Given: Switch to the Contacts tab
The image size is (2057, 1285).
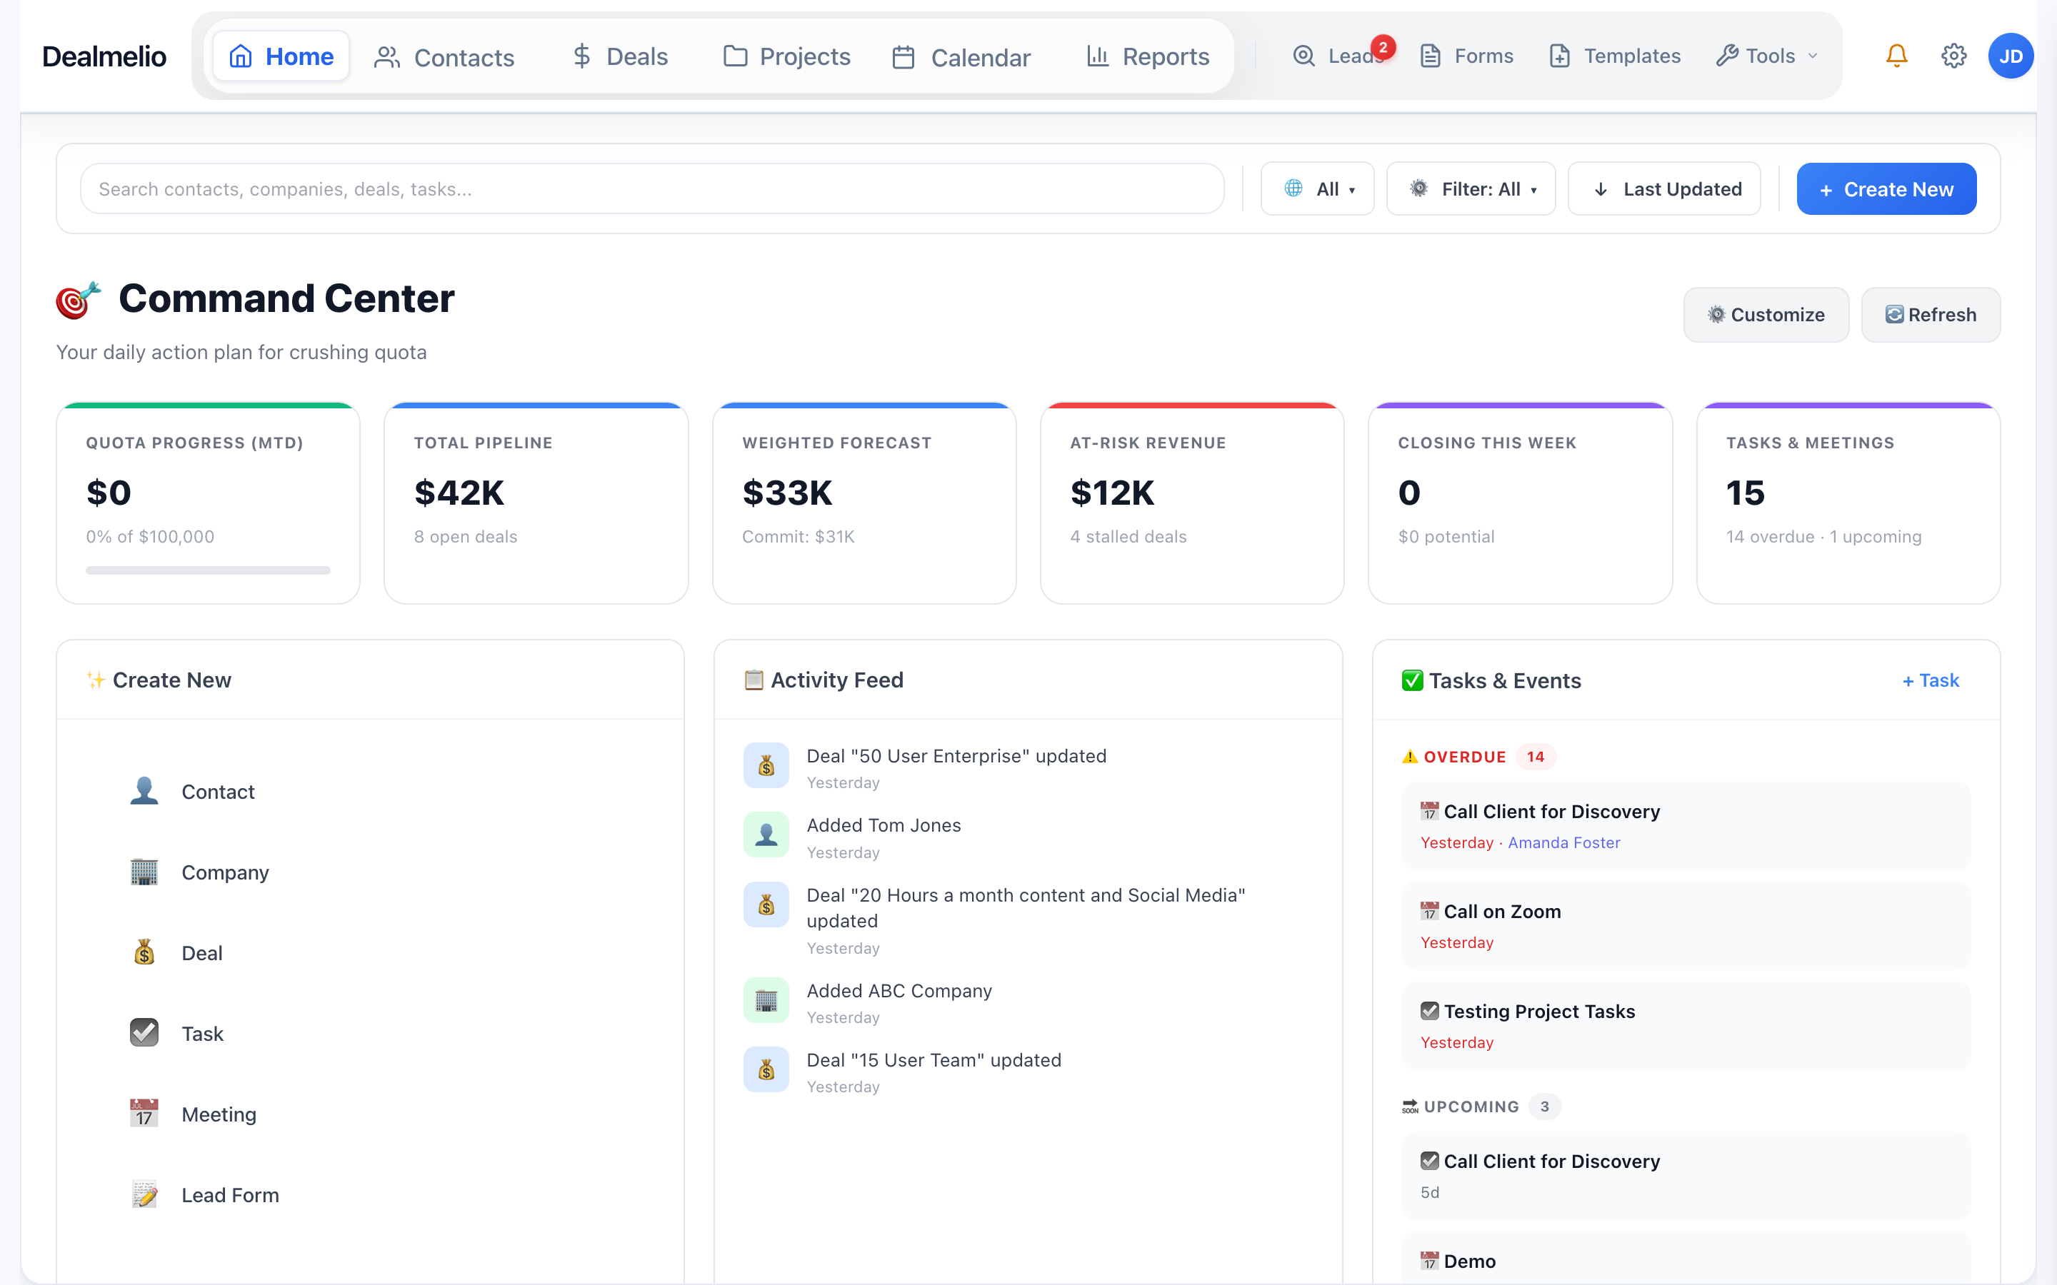Looking at the screenshot, I should coord(444,57).
